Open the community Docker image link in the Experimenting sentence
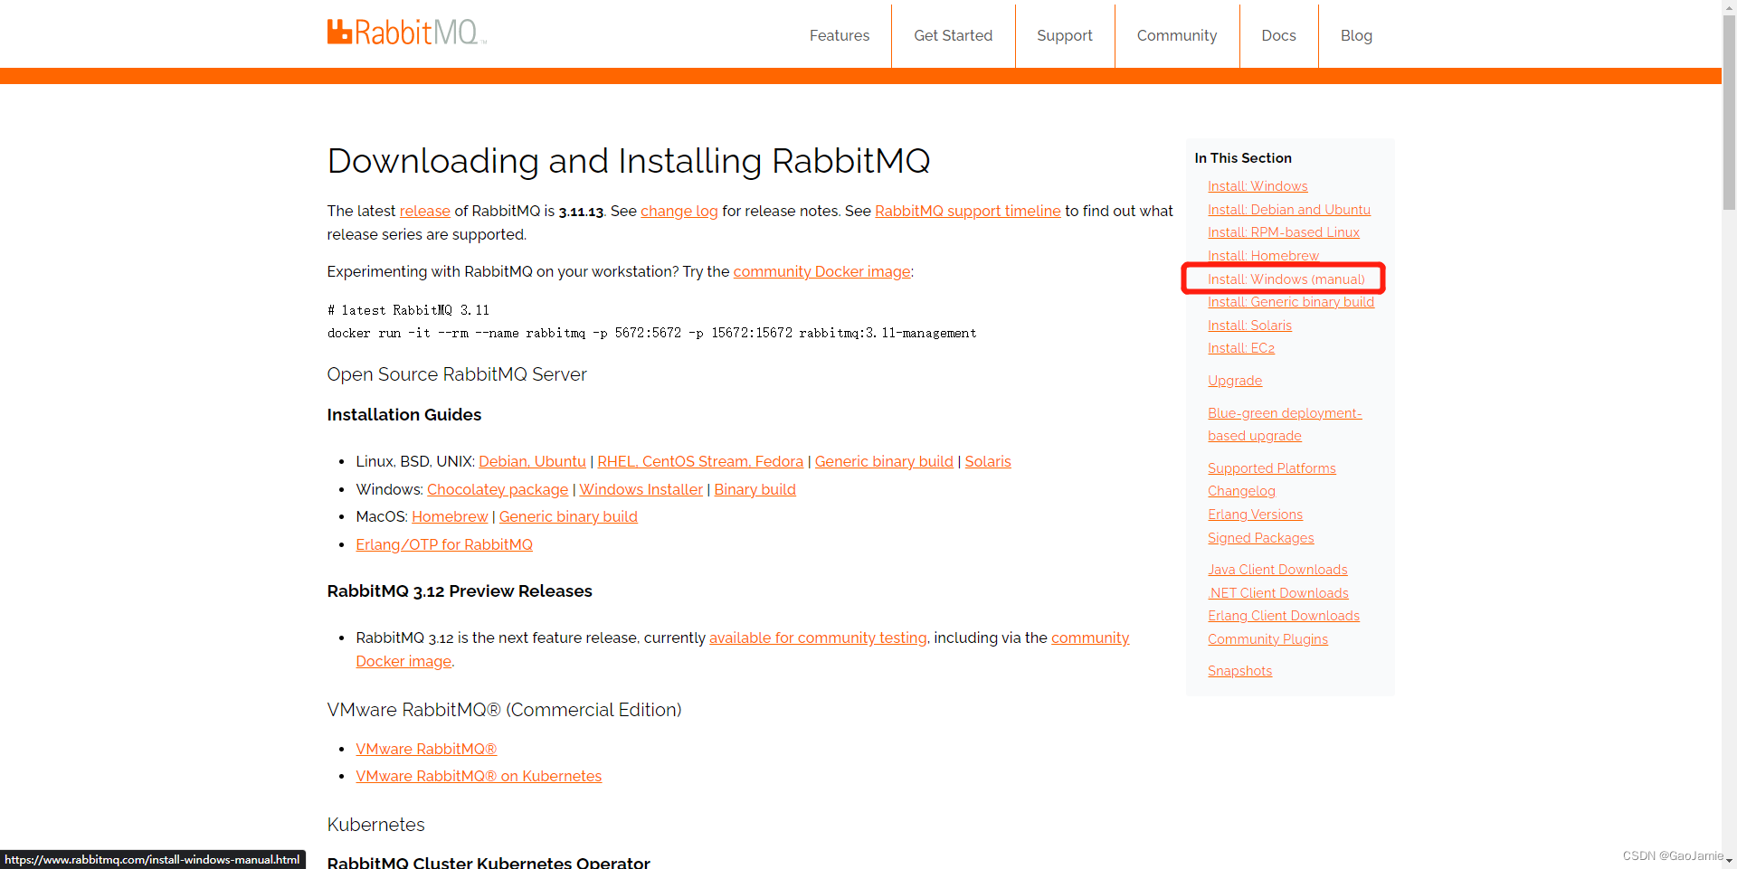Viewport: 1737px width, 869px height. coord(821,271)
